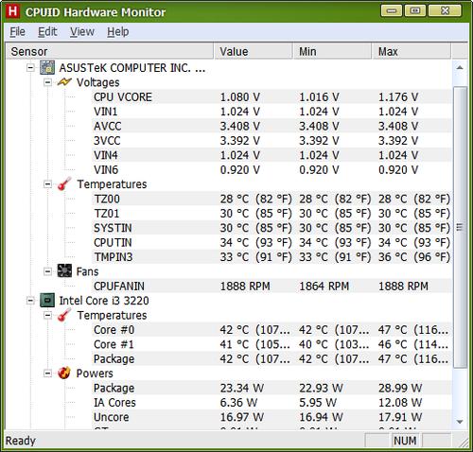This screenshot has height=452, width=473.
Task: Open the View menu
Action: (x=82, y=32)
